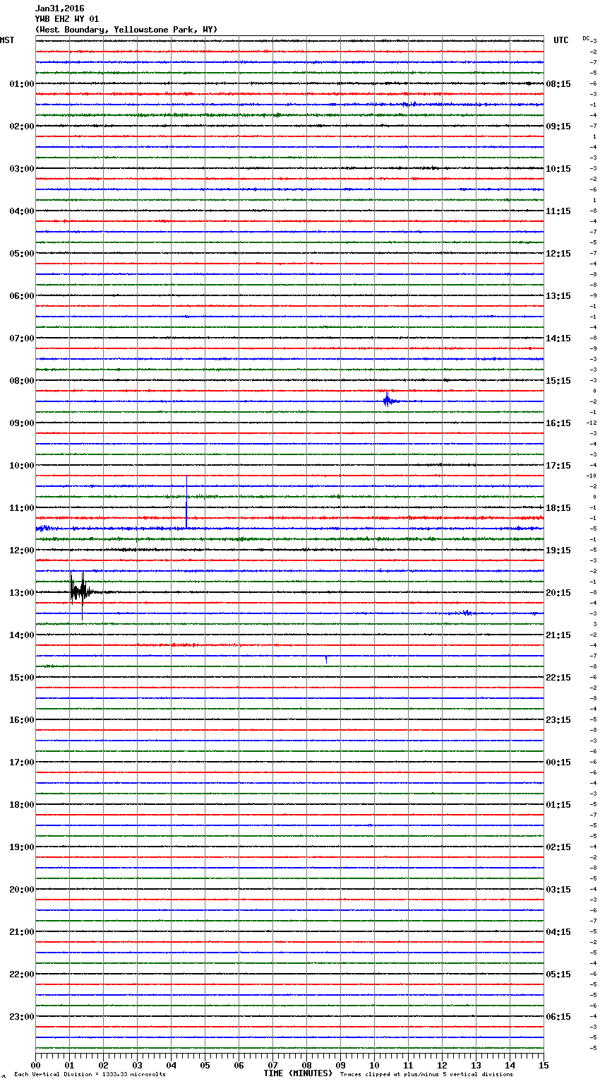This screenshot has width=600, height=1084.
Task: Click the UTC timezone label
Action: 561,40
